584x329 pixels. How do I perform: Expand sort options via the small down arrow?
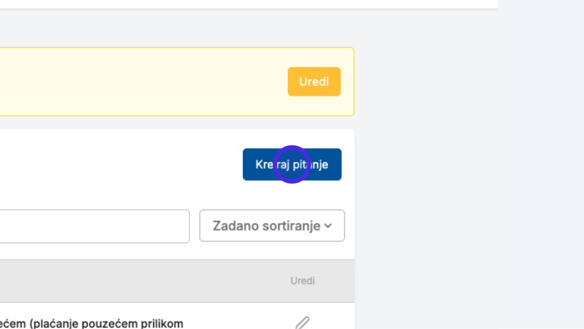pos(328,226)
